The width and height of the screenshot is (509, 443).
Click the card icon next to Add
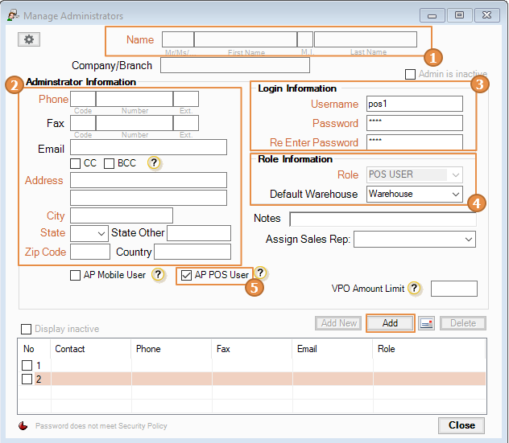(x=427, y=323)
